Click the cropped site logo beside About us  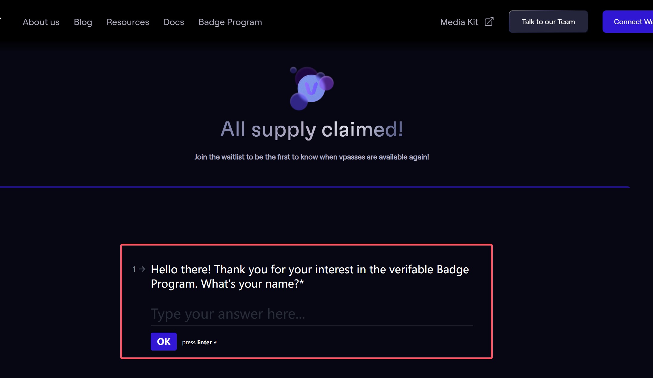(1, 18)
